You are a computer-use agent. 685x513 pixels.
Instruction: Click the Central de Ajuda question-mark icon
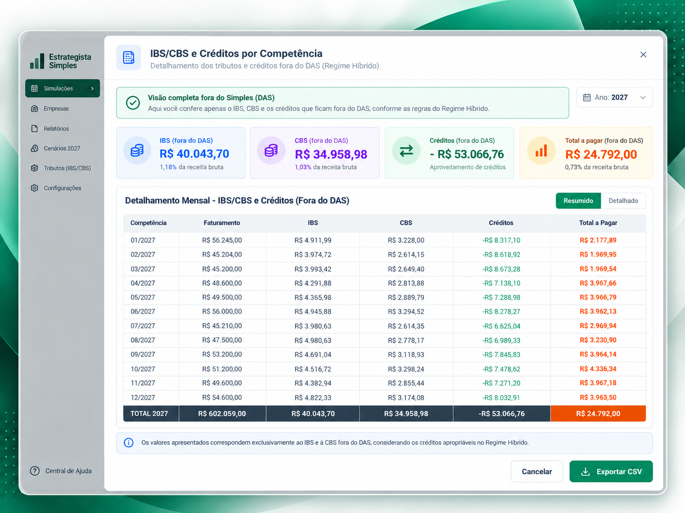(35, 471)
